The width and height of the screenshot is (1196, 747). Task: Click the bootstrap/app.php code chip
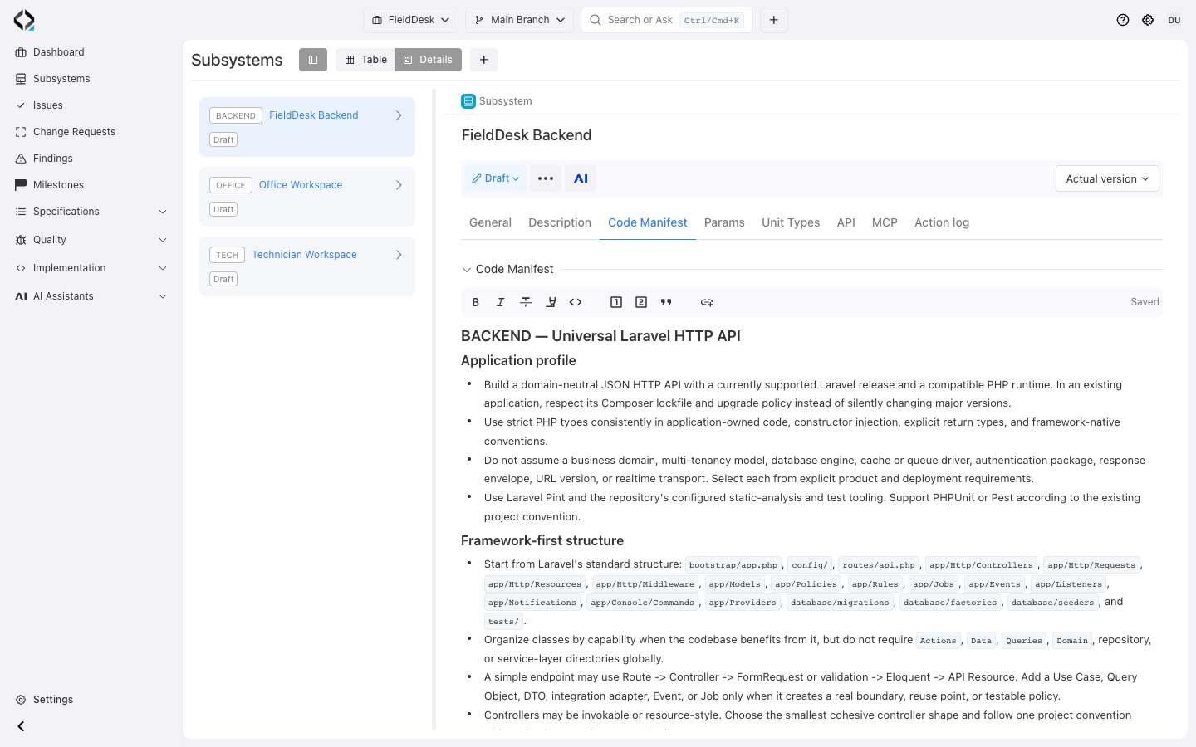(733, 565)
